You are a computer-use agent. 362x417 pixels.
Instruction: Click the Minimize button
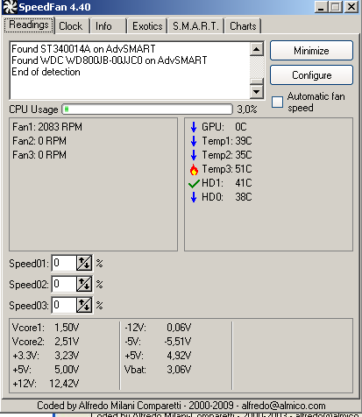[x=311, y=51]
